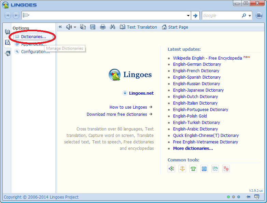This screenshot has width=267, height=203.
Task: Open English-Dutch Dictionary link
Action: click(195, 96)
